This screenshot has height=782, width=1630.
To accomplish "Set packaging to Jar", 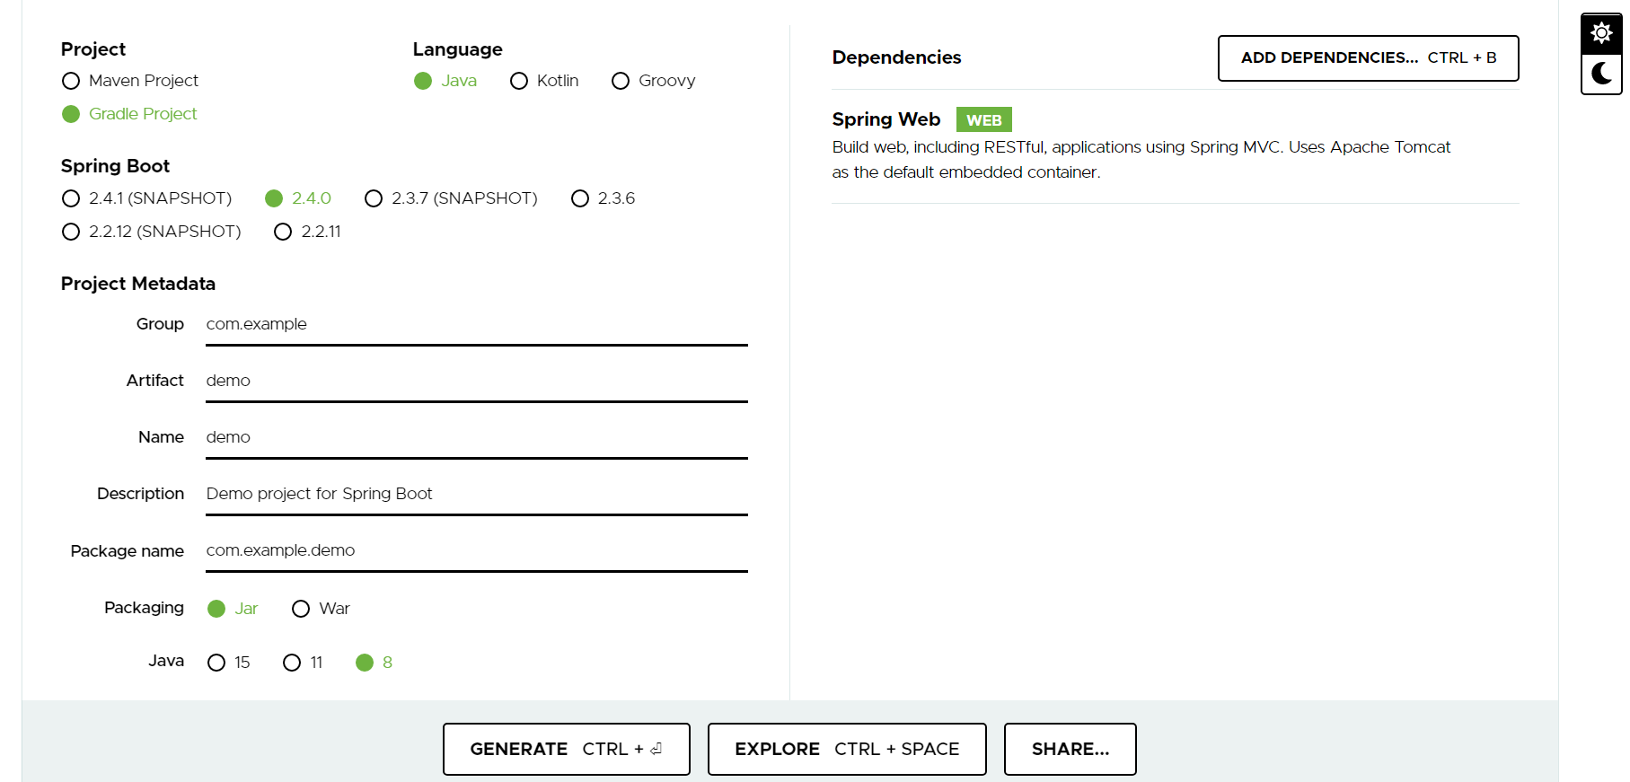I will click(x=233, y=609).
